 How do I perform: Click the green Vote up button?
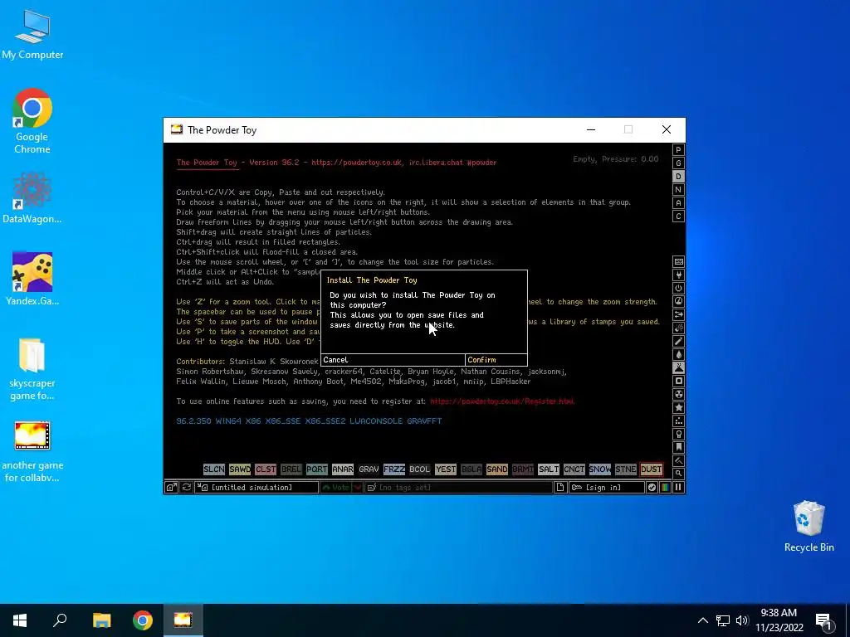(x=336, y=488)
